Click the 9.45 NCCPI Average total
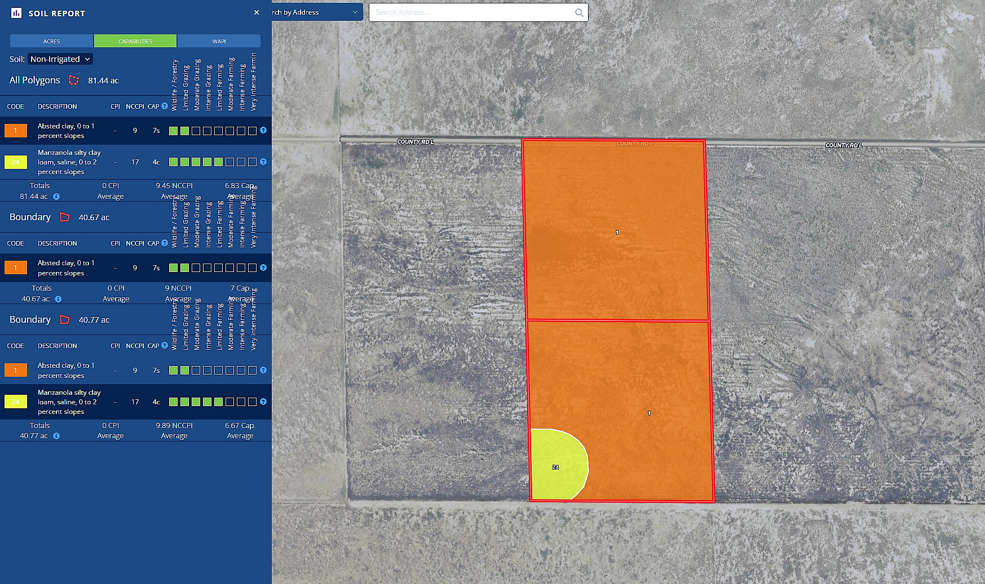The width and height of the screenshot is (985, 584). pos(174,191)
